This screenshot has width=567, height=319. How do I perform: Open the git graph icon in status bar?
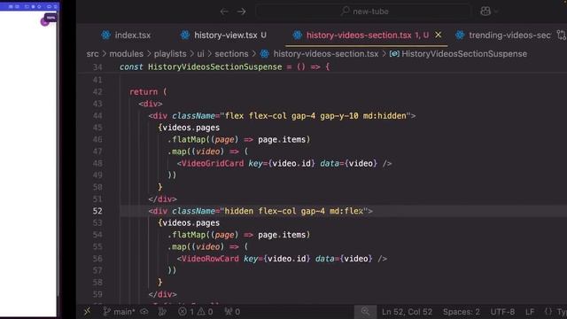tap(162, 312)
